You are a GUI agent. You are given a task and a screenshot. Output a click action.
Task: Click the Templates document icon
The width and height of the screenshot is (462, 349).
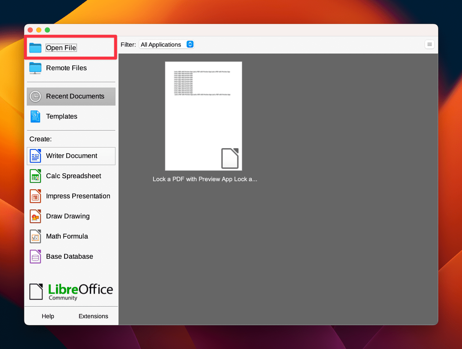pyautogui.click(x=35, y=117)
